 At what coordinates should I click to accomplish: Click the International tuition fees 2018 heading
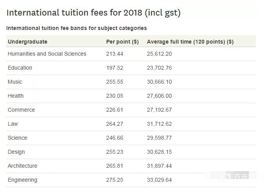(93, 13)
